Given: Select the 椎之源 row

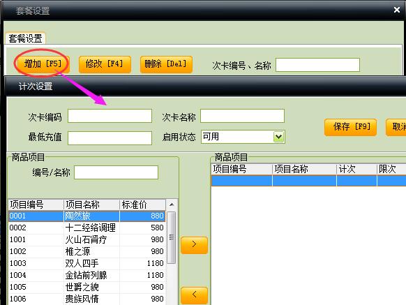Looking at the screenshot, I should tap(87, 251).
